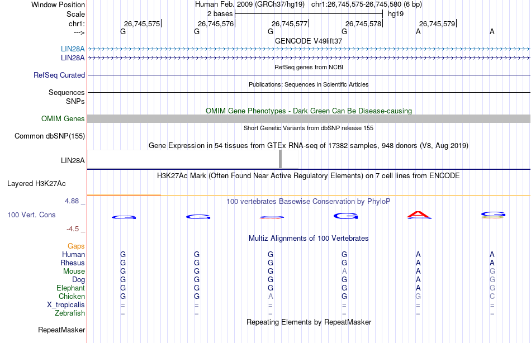
Task: Click the -4.5 PhyloP lower scale value
Action: [73, 229]
